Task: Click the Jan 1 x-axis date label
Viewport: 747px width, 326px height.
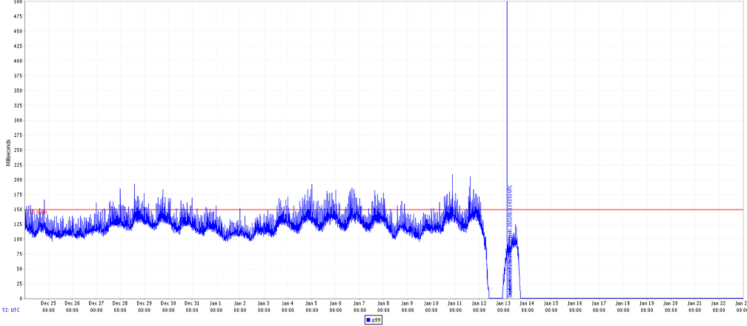Action: [216, 303]
